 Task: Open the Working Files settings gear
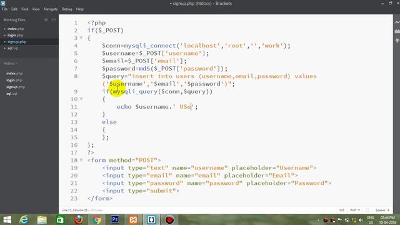click(46, 20)
